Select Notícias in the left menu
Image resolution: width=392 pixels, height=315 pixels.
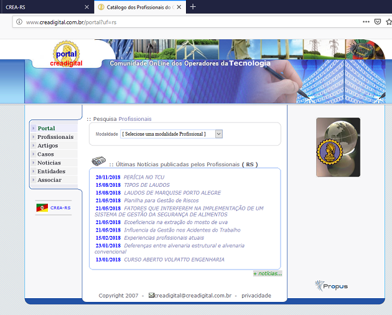pos(49,162)
